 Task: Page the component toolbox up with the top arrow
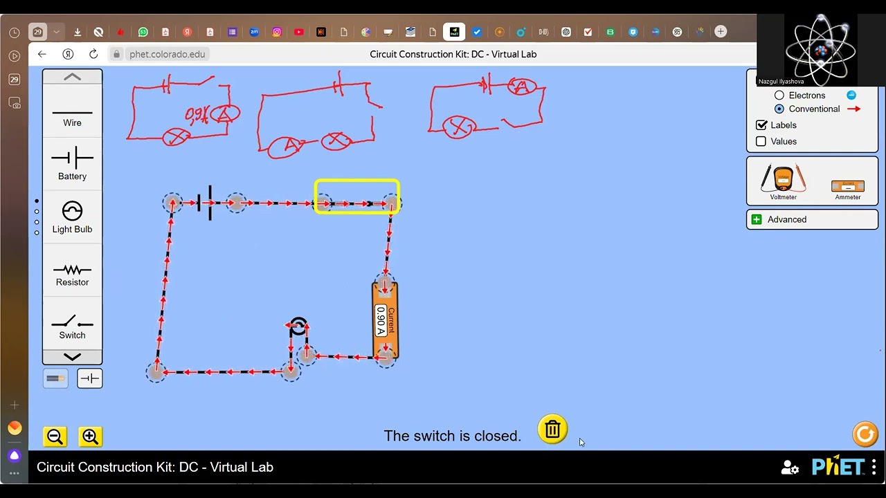[x=72, y=77]
